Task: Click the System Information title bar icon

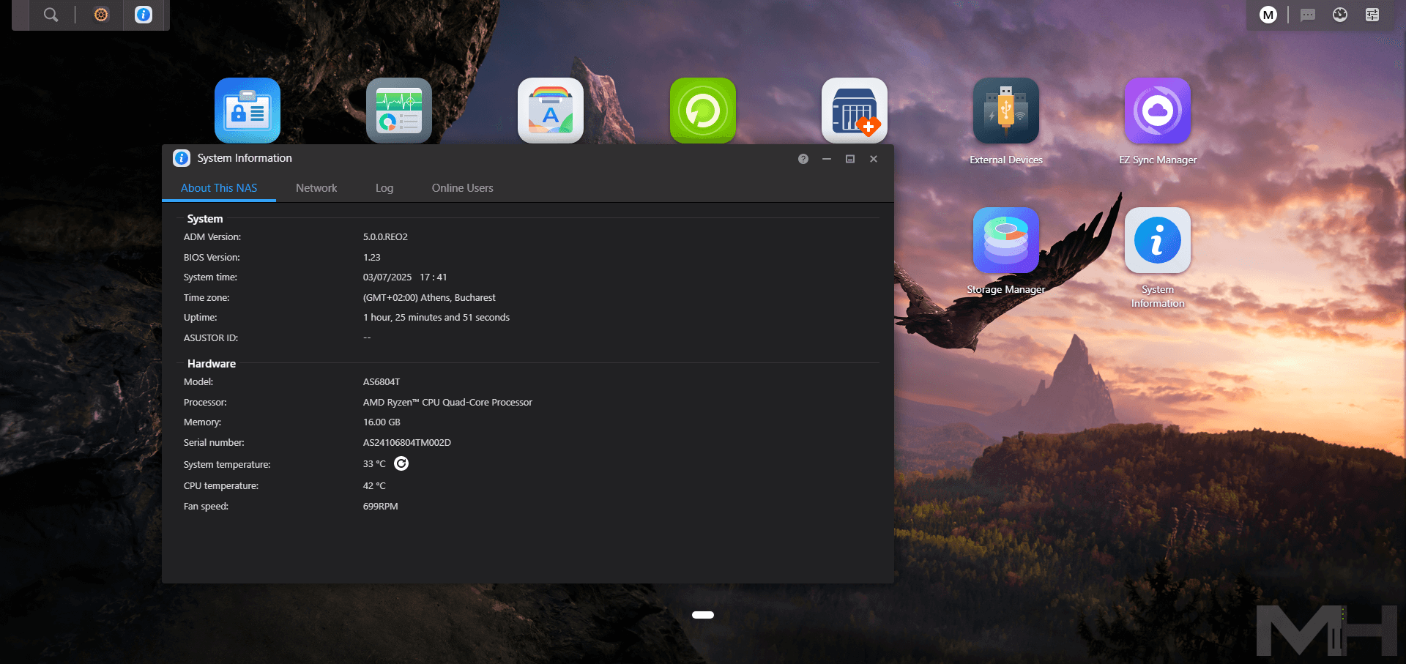Action: (x=182, y=158)
